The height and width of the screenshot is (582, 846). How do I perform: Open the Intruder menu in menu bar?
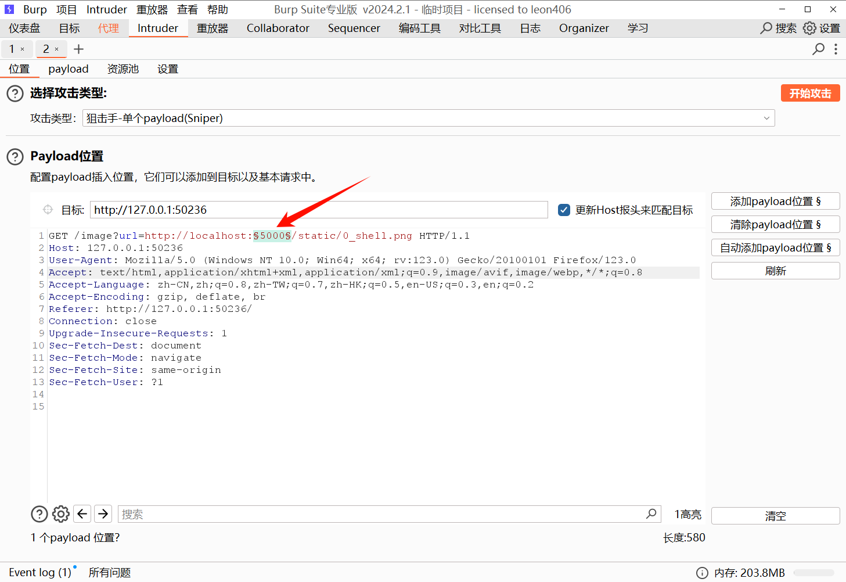[107, 9]
